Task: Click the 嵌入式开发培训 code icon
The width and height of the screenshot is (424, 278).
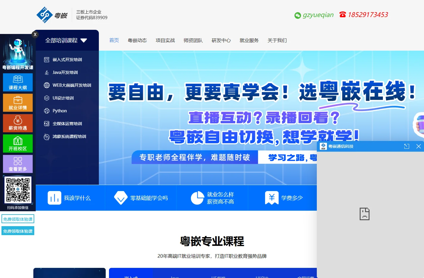Action: (x=47, y=60)
